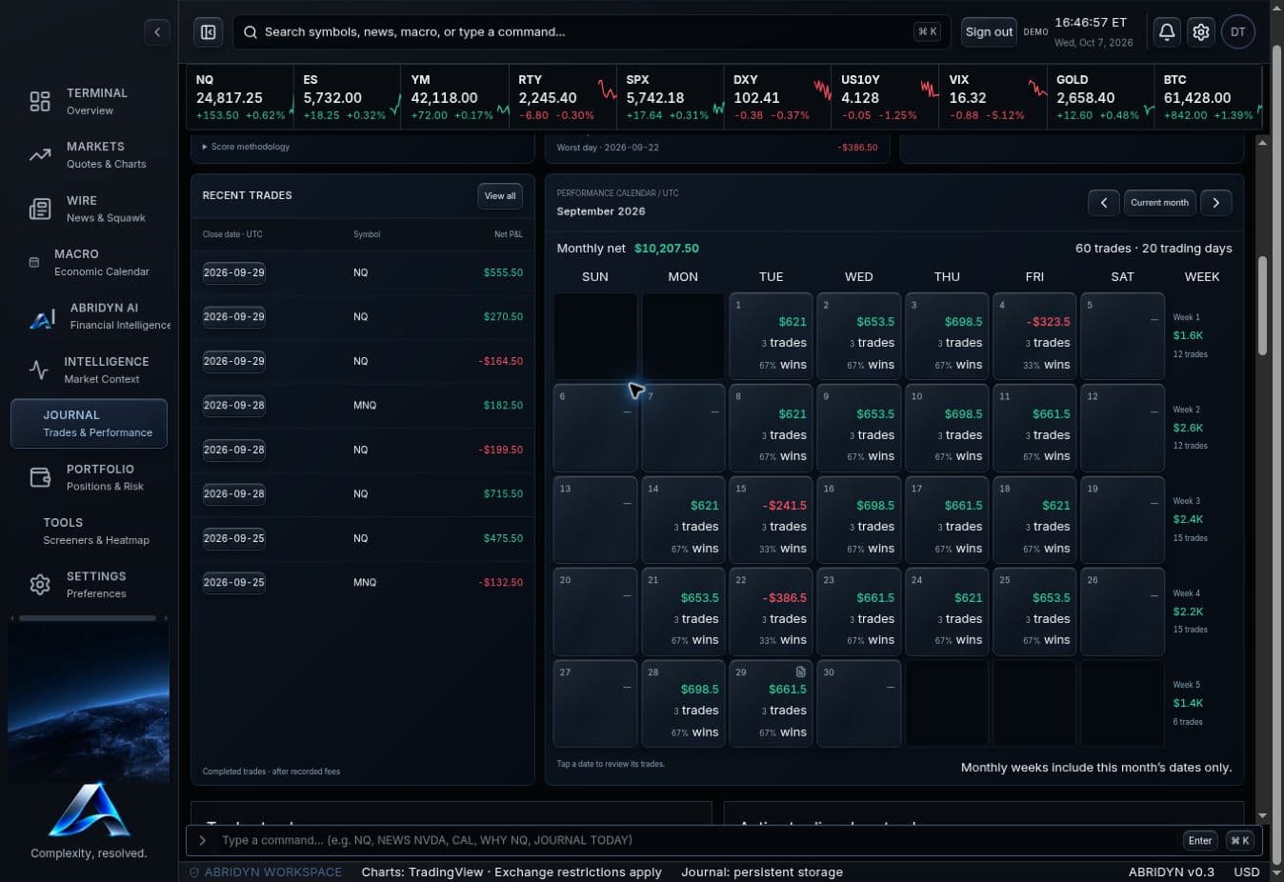Click the command bar prompt chevron

(202, 840)
